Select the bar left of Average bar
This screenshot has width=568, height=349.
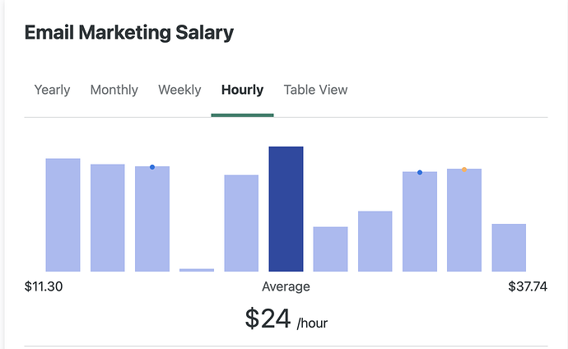(x=241, y=223)
